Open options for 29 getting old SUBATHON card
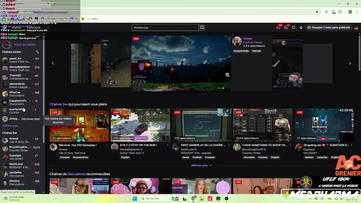361x203 pixels. 351,145
